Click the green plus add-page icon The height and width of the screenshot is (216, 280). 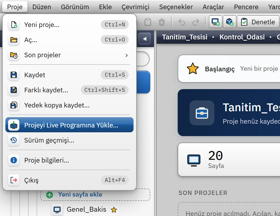pyautogui.click(x=50, y=195)
